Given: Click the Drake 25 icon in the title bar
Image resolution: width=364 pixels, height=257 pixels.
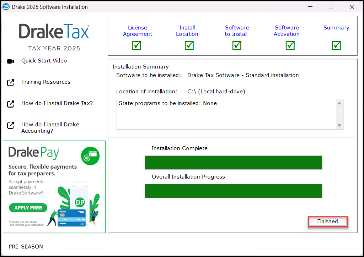Looking at the screenshot, I should 6,6.
